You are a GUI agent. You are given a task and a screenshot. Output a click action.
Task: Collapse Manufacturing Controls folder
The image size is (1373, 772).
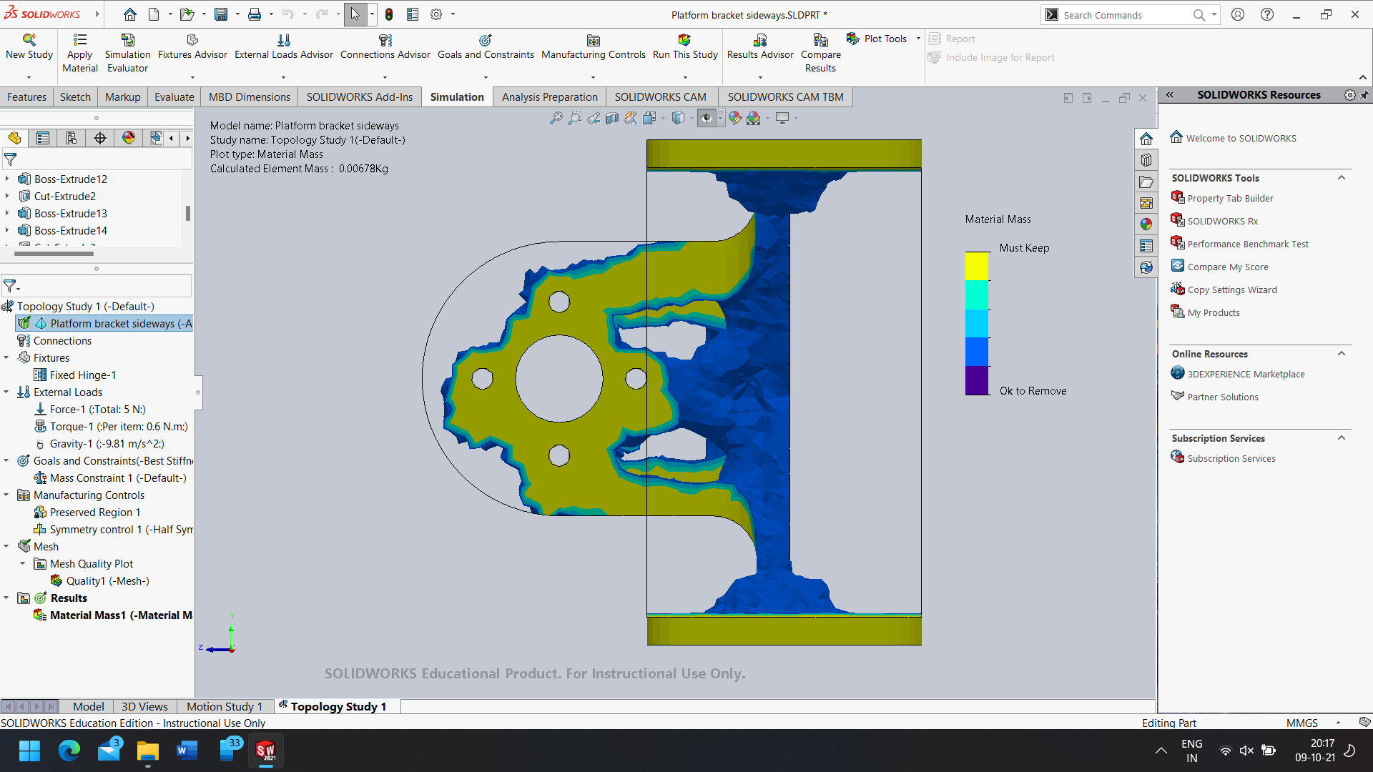tap(6, 495)
